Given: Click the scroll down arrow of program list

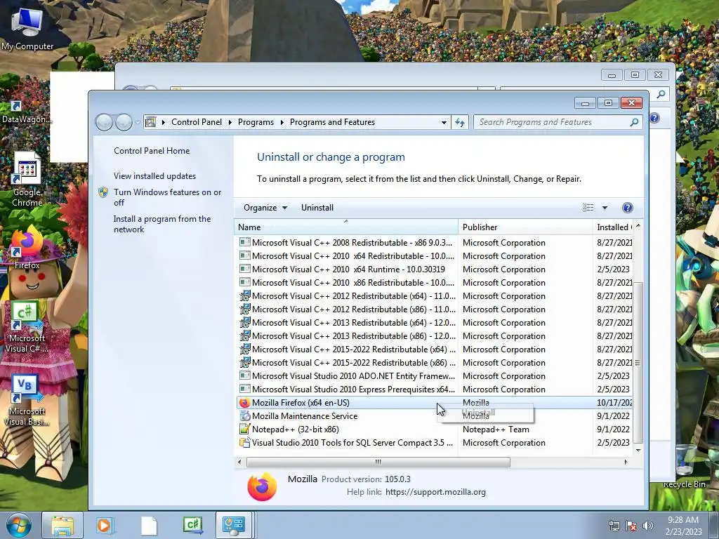Looking at the screenshot, I should pyautogui.click(x=638, y=450).
